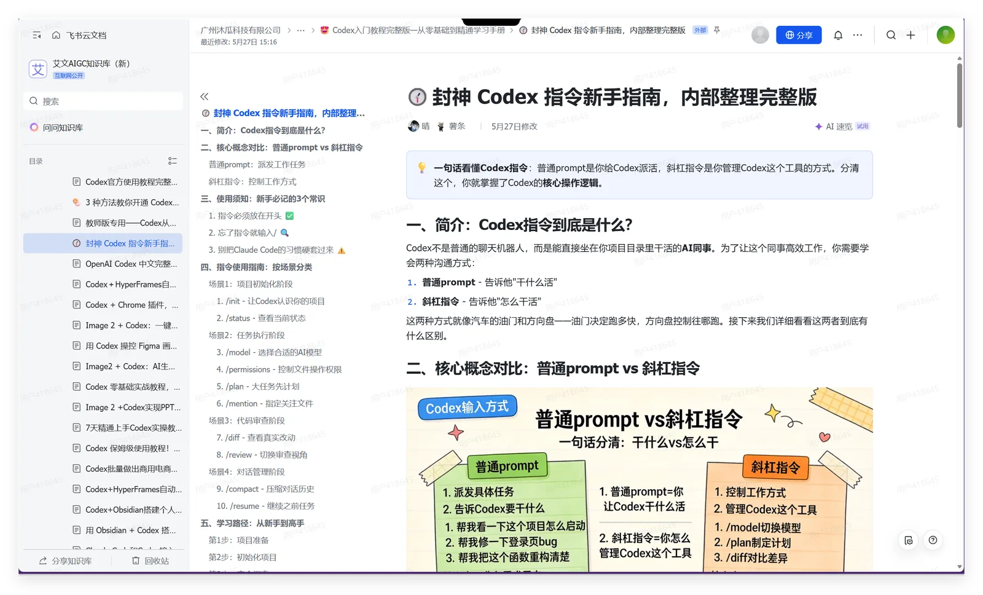Jump to 7. /diff outline entry
This screenshot has width=983, height=595.
(x=256, y=438)
